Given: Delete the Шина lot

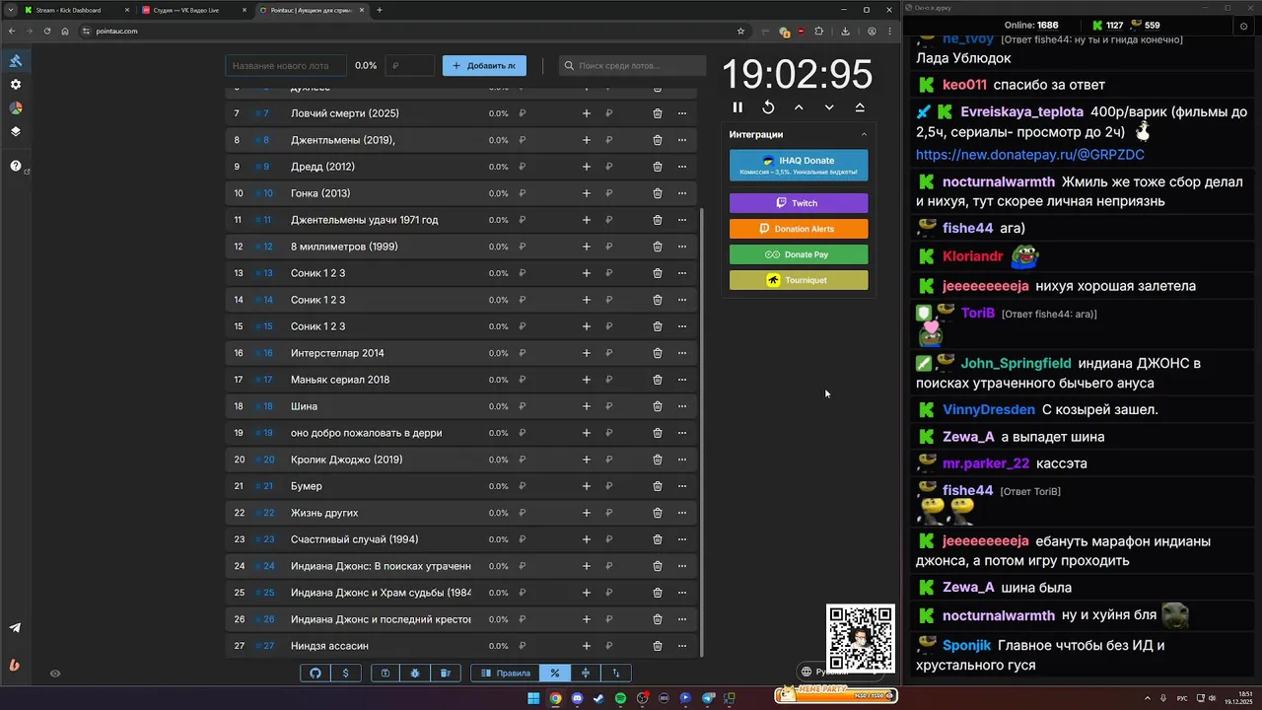Looking at the screenshot, I should coord(658,406).
